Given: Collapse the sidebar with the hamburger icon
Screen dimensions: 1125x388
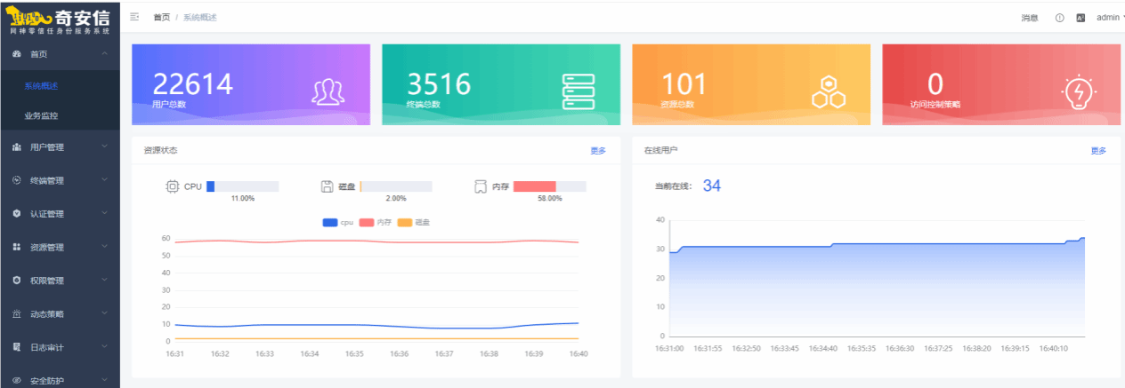Looking at the screenshot, I should pos(134,17).
